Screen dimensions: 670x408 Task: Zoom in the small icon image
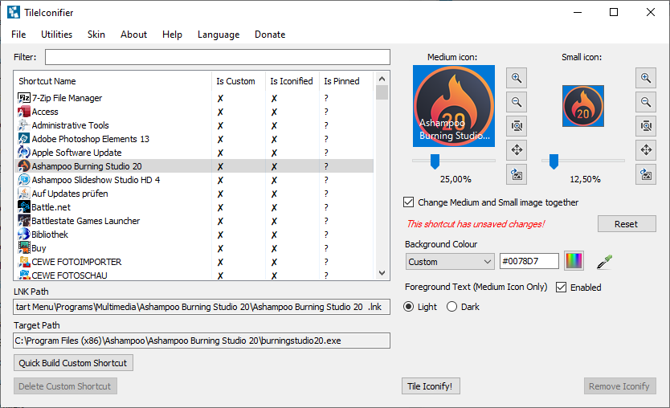(x=645, y=78)
